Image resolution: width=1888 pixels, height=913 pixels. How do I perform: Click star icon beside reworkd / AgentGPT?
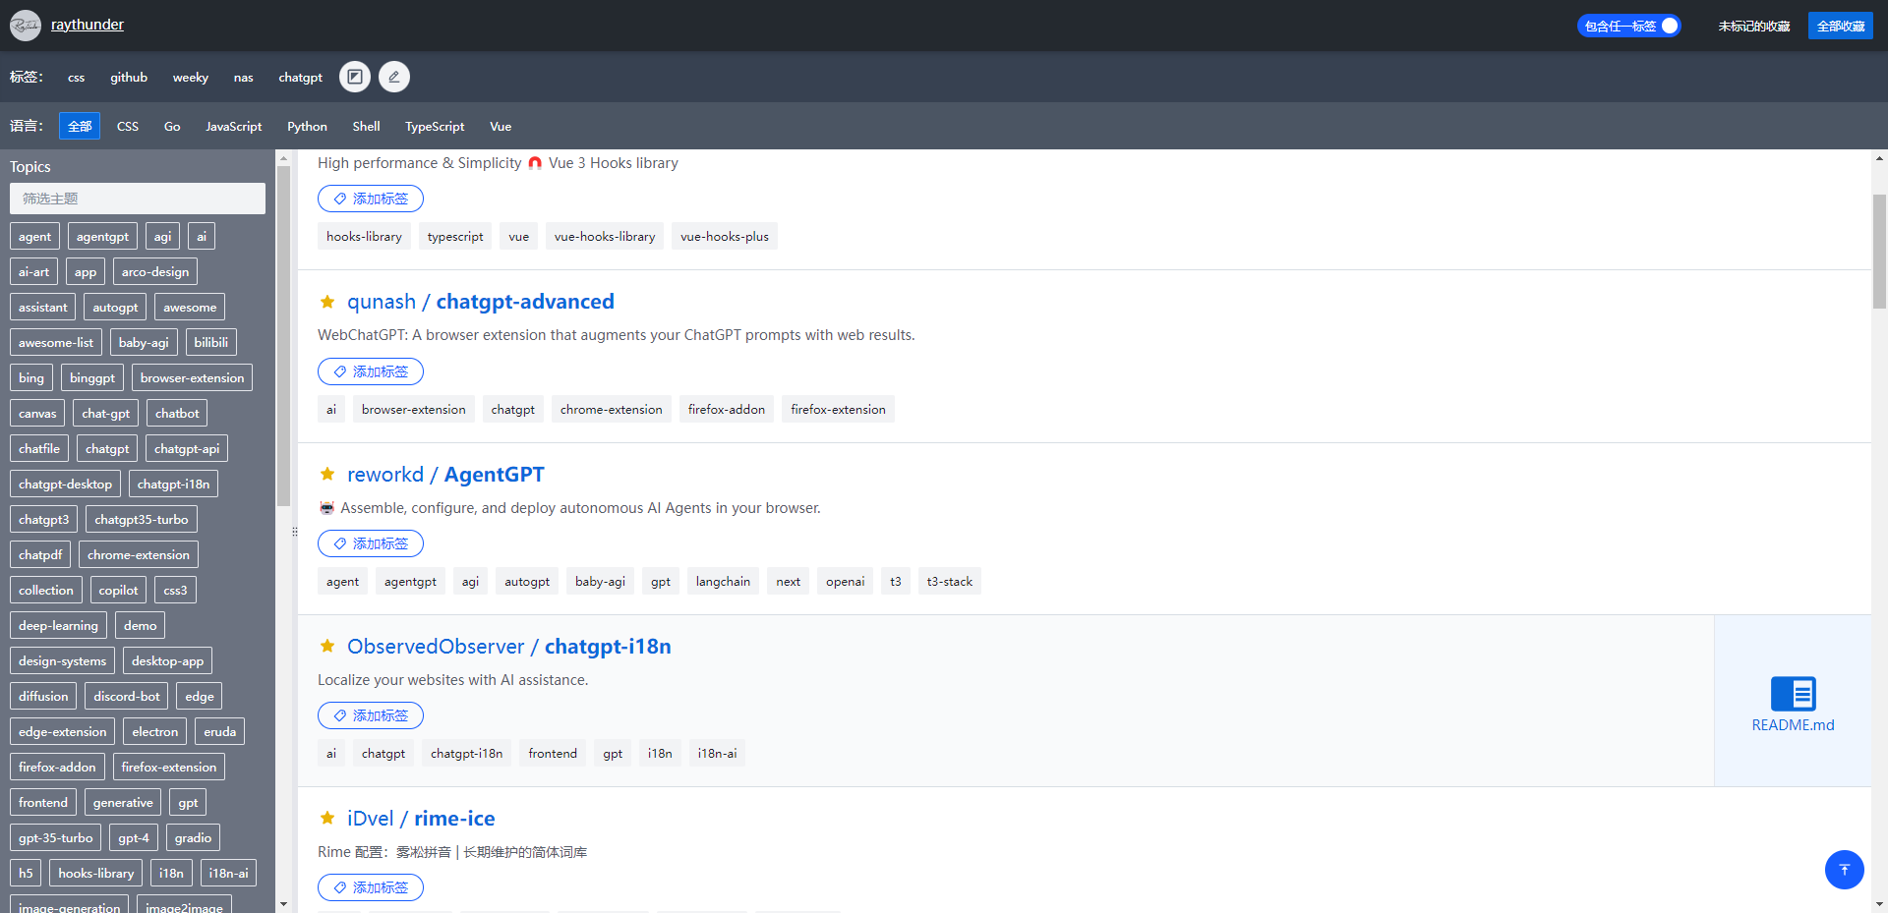327,475
